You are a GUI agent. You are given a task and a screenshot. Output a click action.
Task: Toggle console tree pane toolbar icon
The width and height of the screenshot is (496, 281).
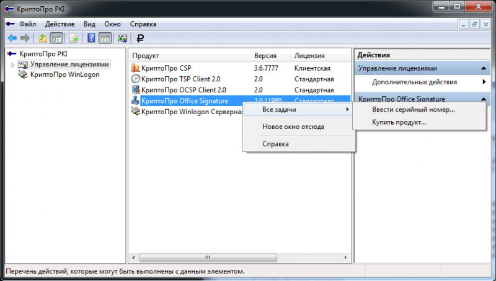56,38
